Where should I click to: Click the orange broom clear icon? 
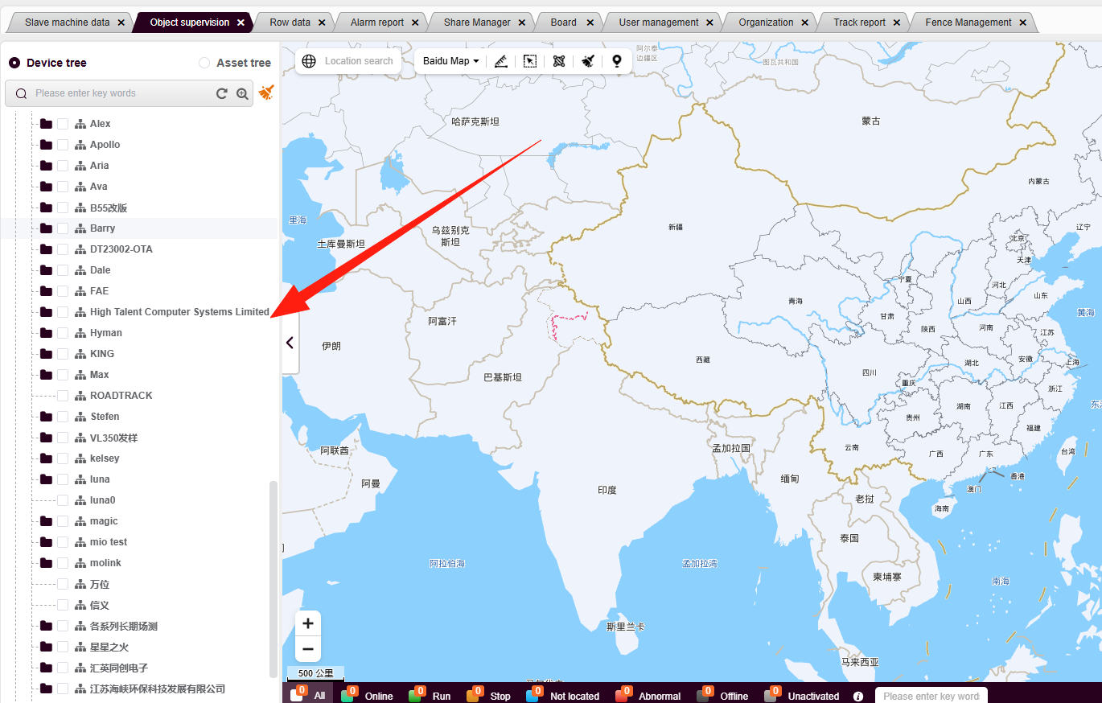point(266,93)
